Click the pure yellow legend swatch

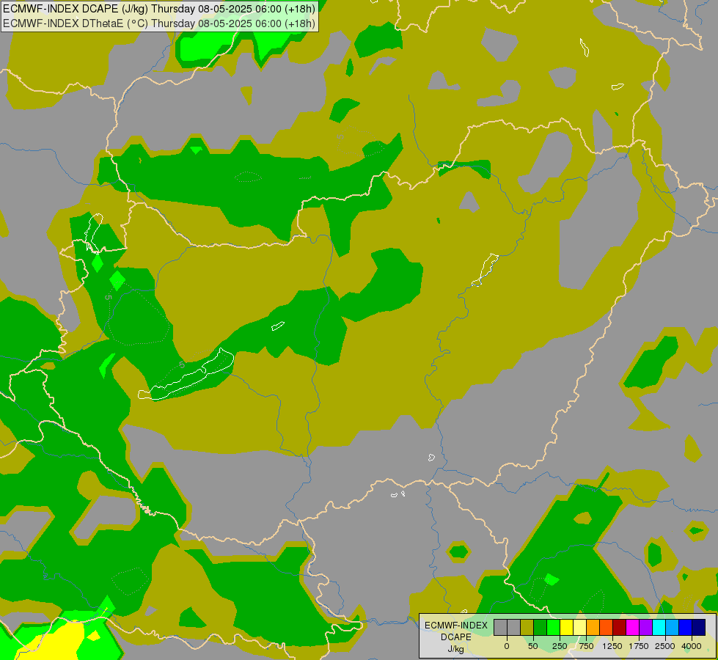tap(567, 627)
